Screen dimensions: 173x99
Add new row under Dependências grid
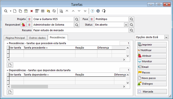(10, 92)
